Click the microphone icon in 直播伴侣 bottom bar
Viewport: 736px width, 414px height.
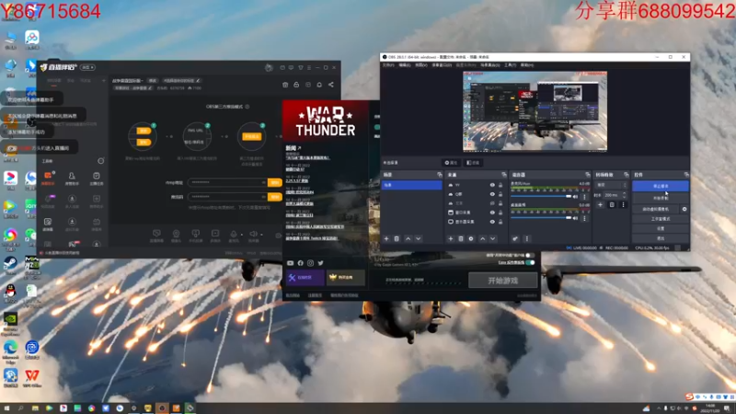(234, 234)
